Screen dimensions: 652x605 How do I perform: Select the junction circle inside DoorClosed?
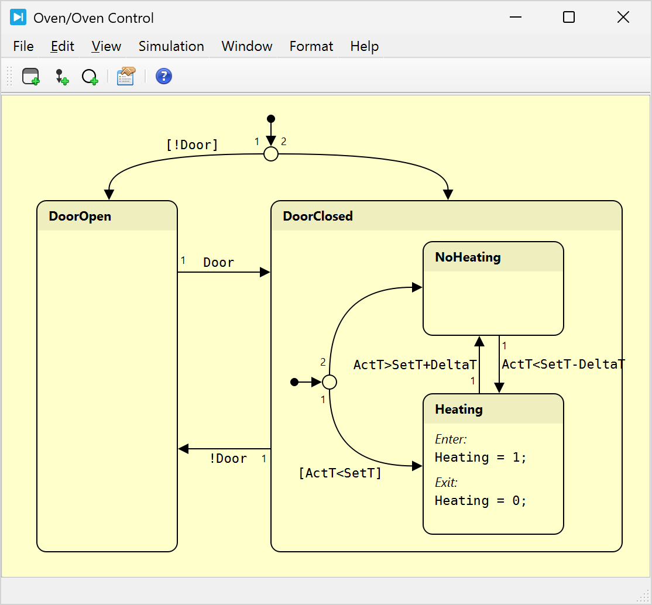coord(330,382)
